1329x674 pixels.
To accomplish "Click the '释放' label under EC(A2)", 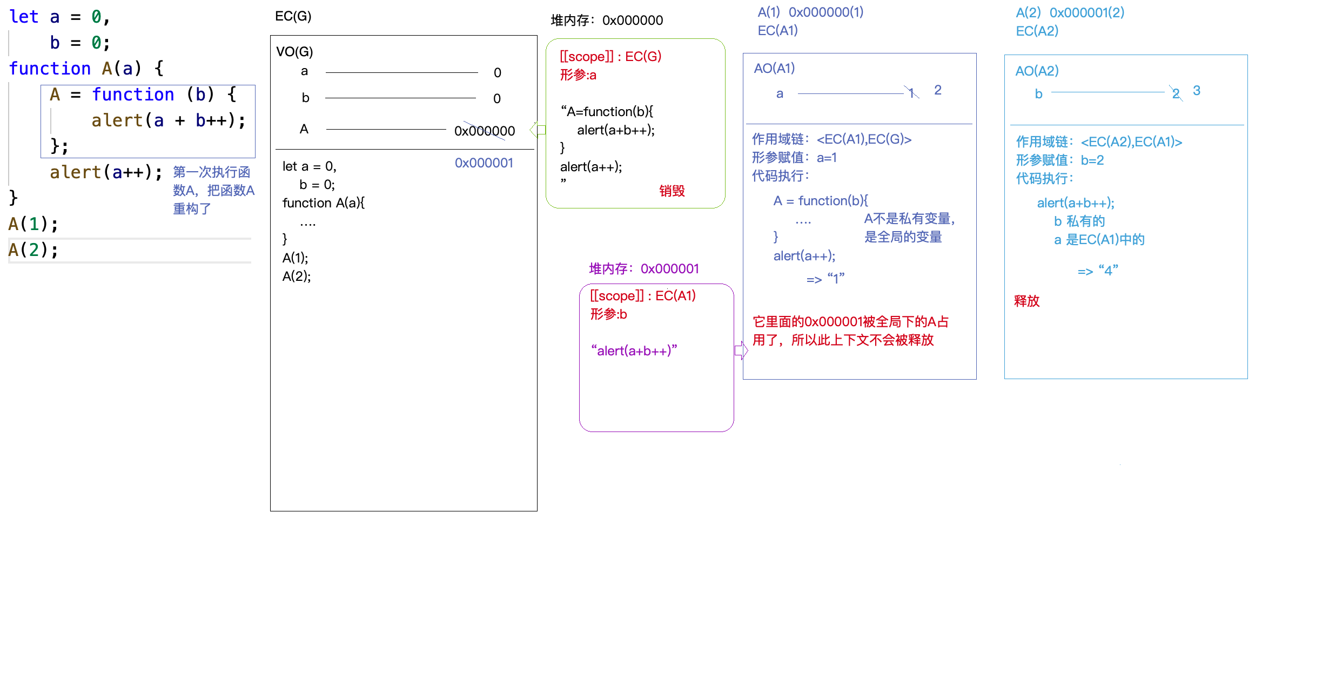I will (1027, 302).
